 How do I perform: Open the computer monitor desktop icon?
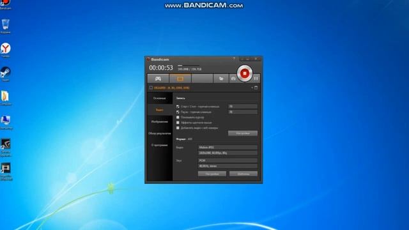pos(6,122)
